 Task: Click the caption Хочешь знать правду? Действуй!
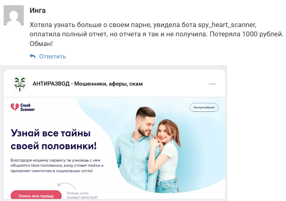click(x=82, y=195)
